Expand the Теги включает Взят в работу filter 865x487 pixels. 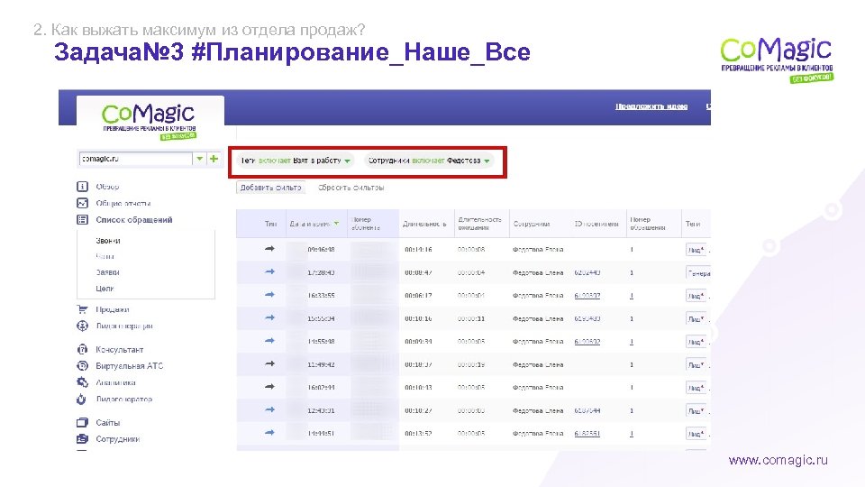pos(296,161)
